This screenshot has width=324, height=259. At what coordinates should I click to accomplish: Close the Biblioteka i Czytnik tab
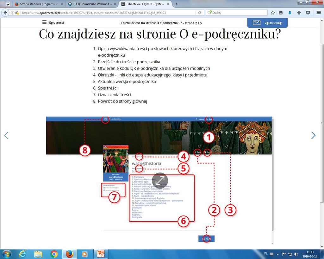pos(168,4)
